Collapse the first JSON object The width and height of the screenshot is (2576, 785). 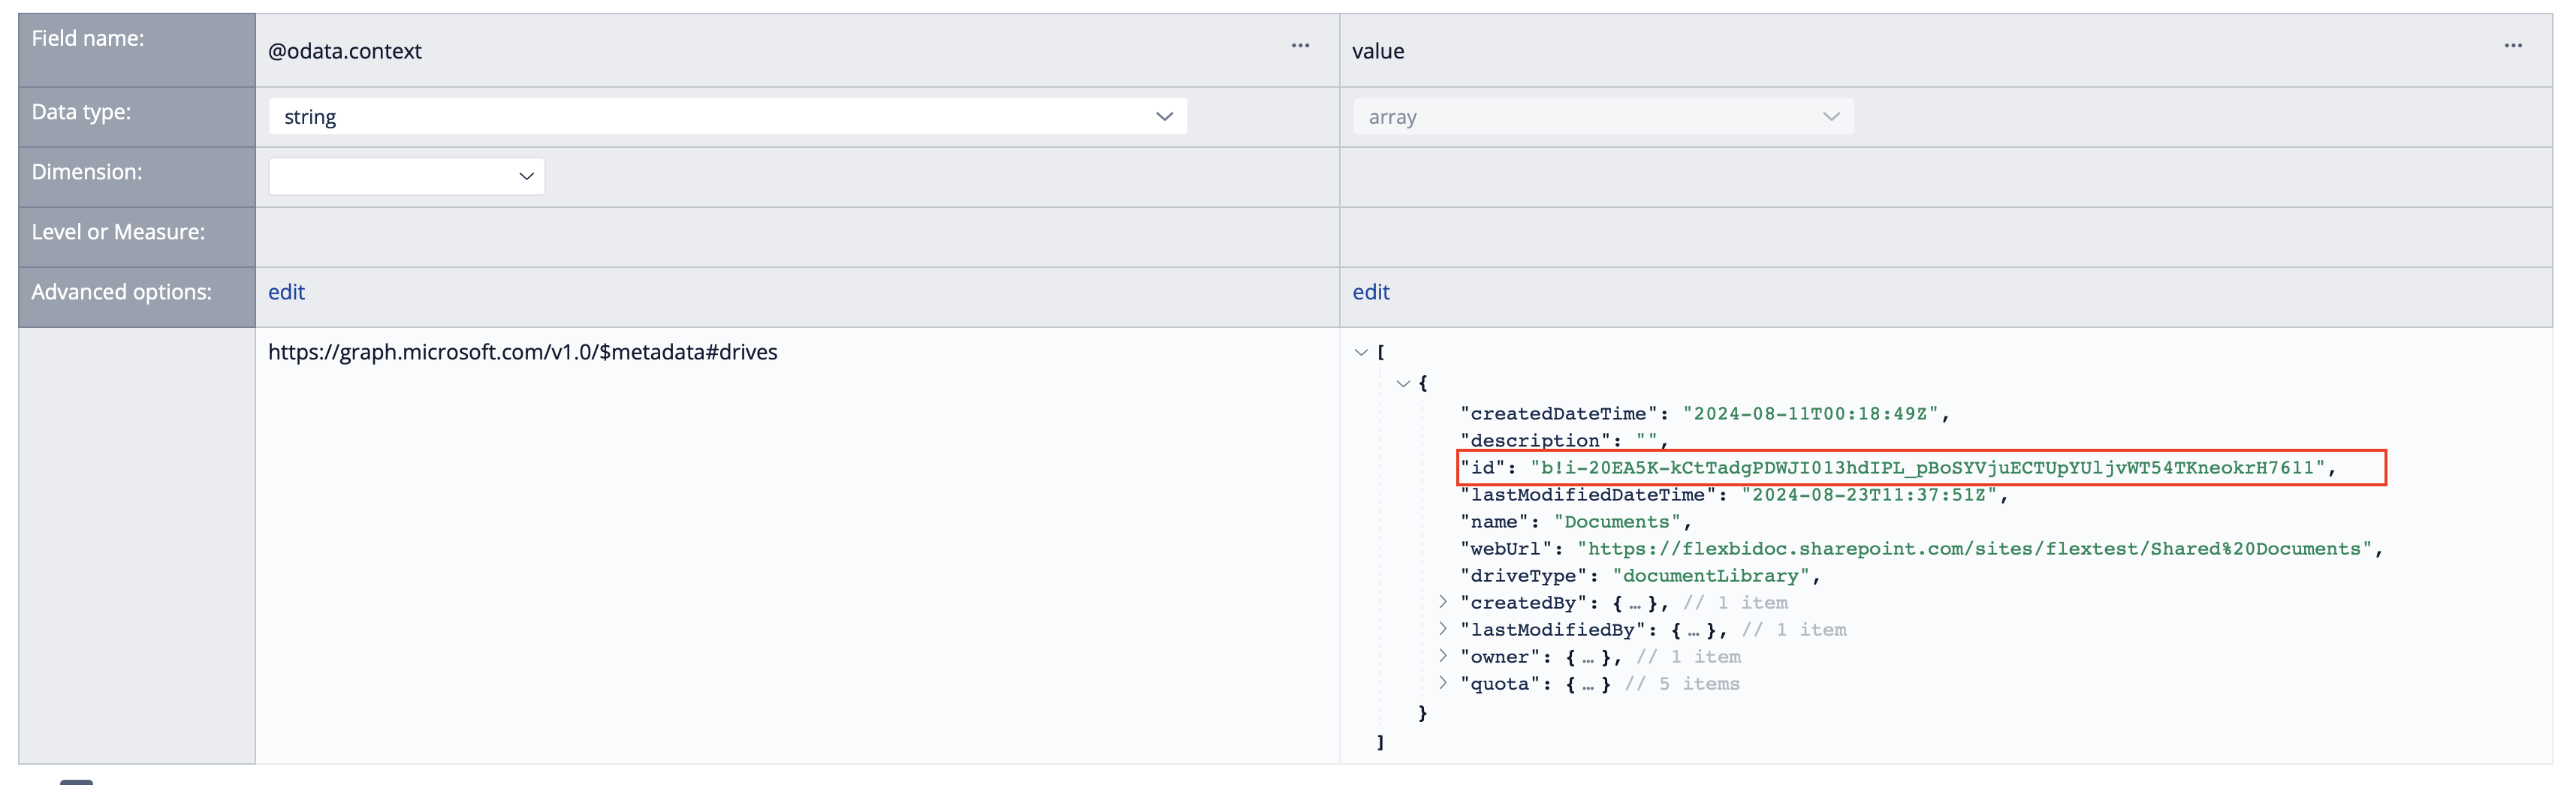coord(1402,383)
